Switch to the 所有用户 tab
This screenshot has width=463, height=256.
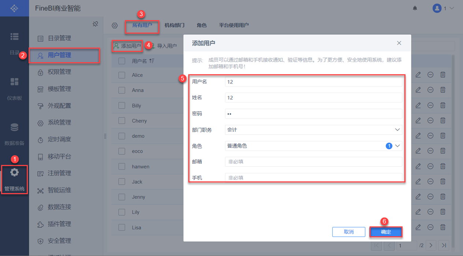click(142, 25)
